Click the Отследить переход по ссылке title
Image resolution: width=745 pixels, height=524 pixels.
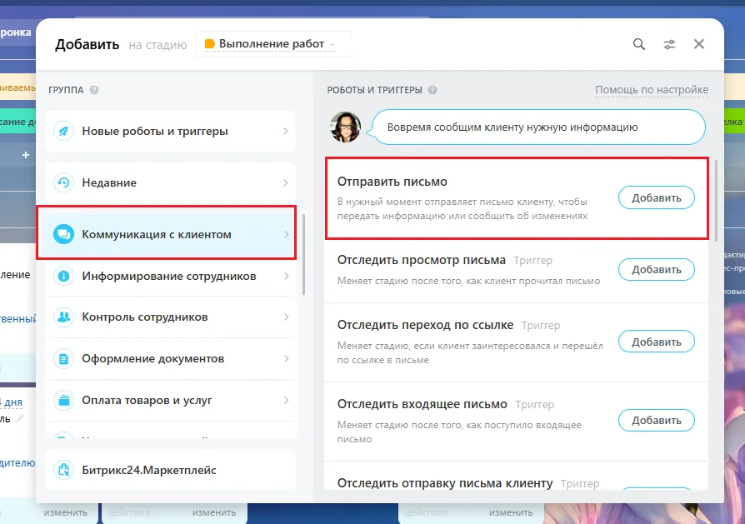click(425, 324)
